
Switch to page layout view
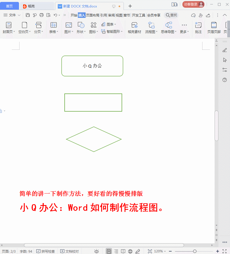pyautogui.click(x=109, y=251)
